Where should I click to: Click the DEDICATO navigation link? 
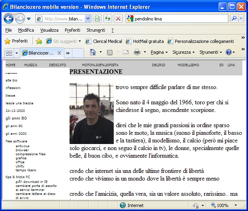57,65
